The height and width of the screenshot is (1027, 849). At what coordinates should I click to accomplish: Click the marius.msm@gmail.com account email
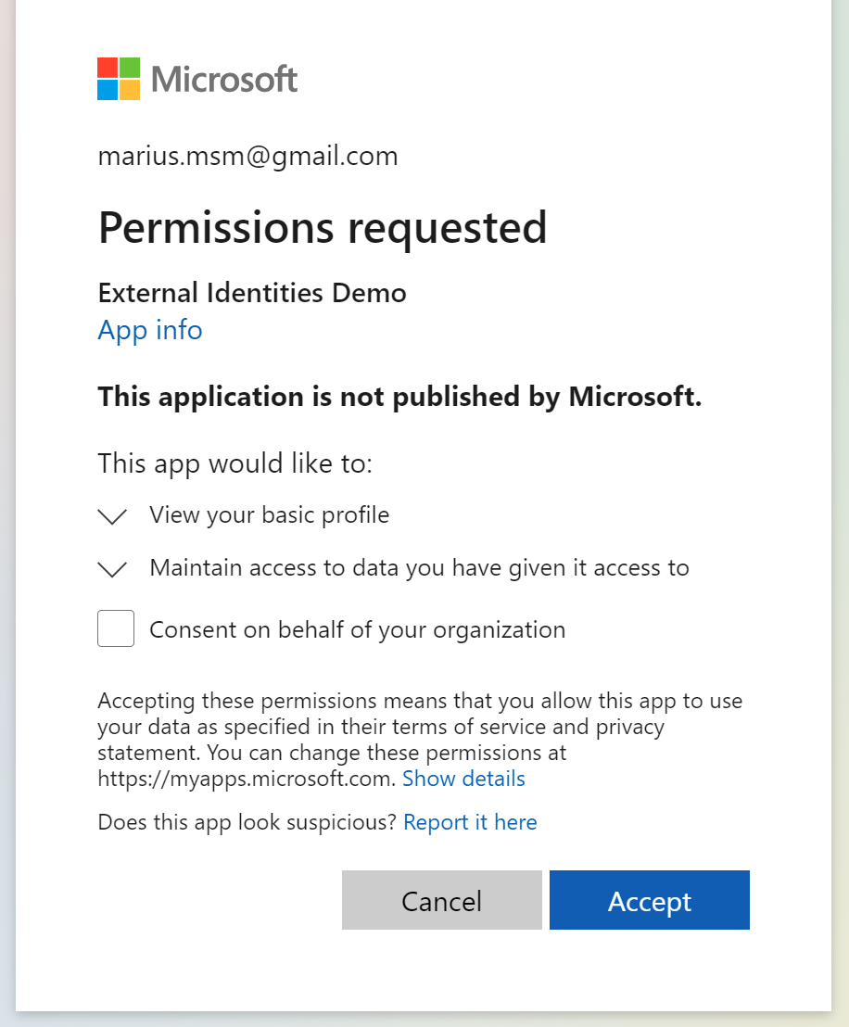point(247,157)
